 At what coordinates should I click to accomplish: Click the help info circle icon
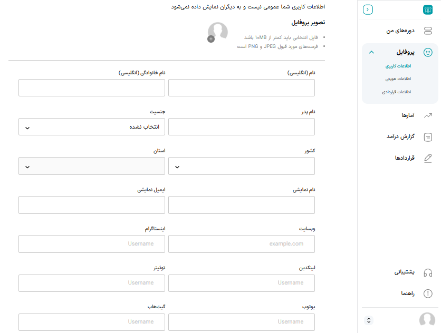[428, 293]
